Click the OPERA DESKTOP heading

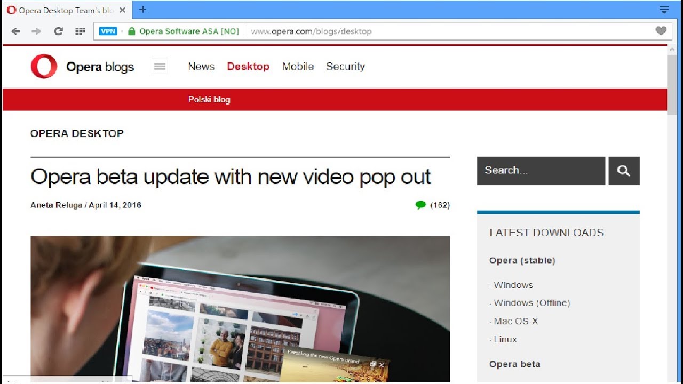[x=77, y=134]
